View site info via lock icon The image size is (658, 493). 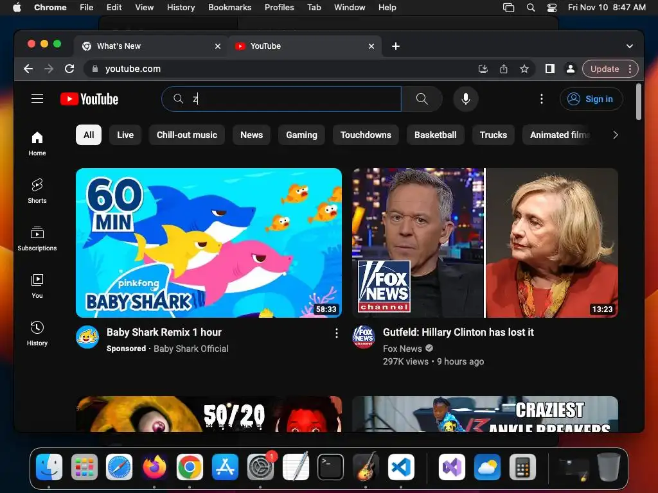[95, 69]
